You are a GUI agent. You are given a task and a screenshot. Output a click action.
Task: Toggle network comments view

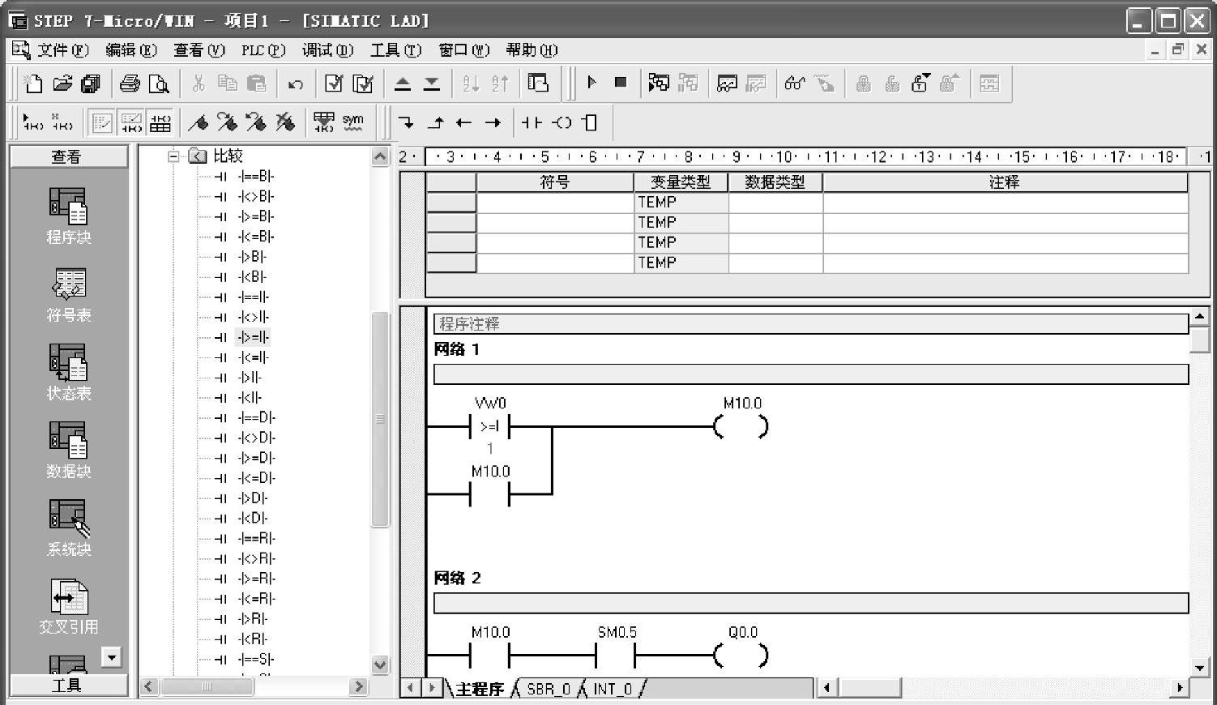(131, 122)
